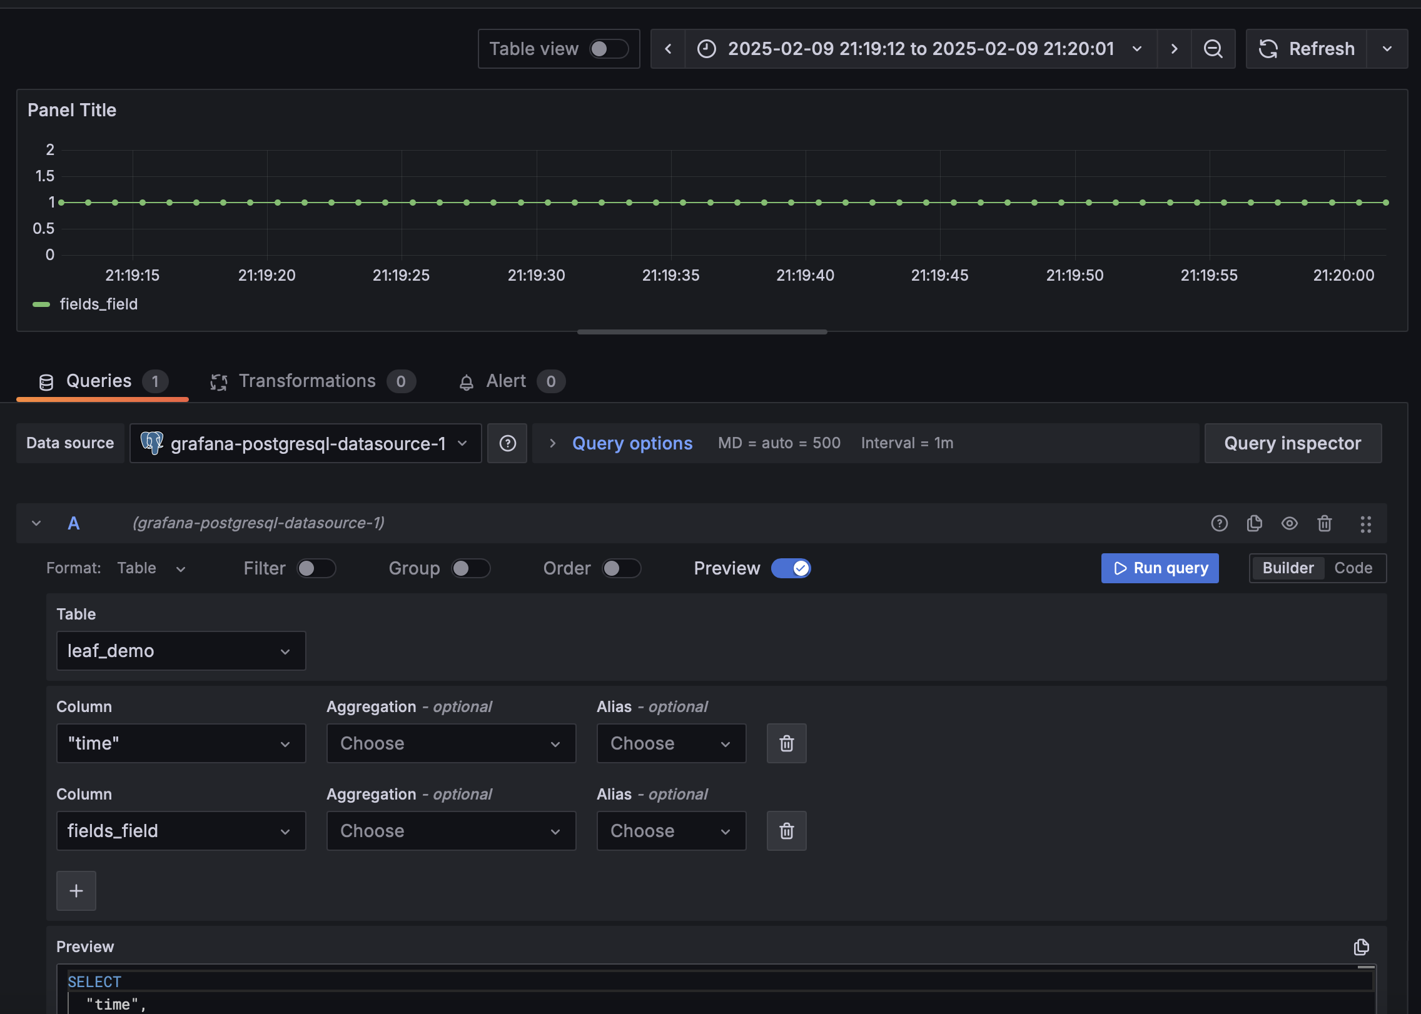This screenshot has height=1014, width=1421.
Task: Enable Table view
Action: [607, 49]
